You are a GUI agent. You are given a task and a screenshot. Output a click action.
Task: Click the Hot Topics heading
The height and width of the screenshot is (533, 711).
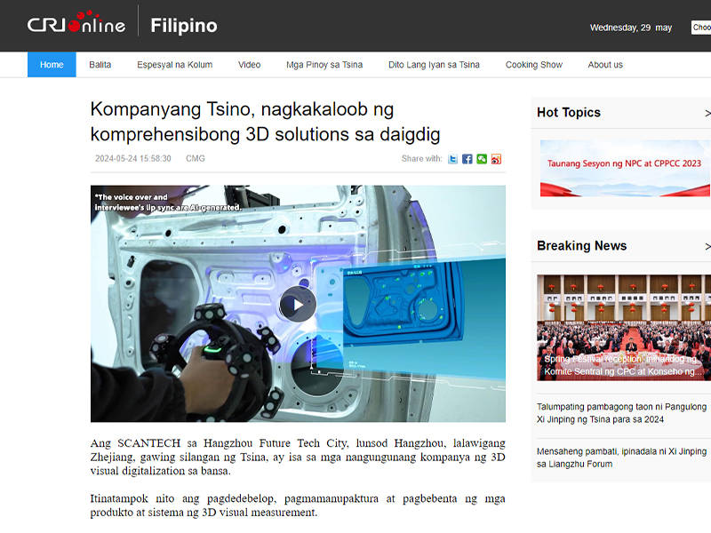tap(569, 113)
